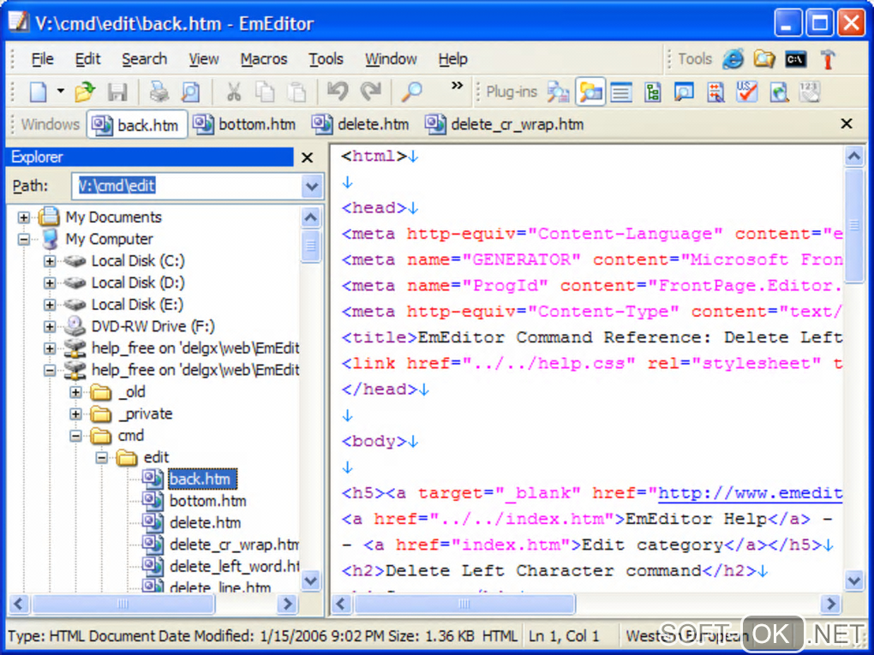Select the back.htm document tab
The height and width of the screenshot is (655, 874).
pyautogui.click(x=136, y=124)
